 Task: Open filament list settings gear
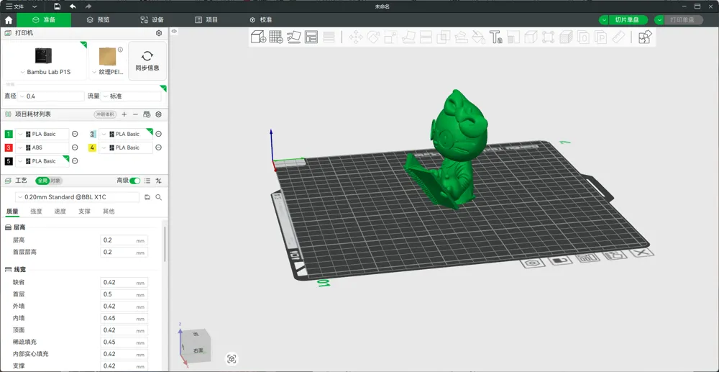[159, 114]
